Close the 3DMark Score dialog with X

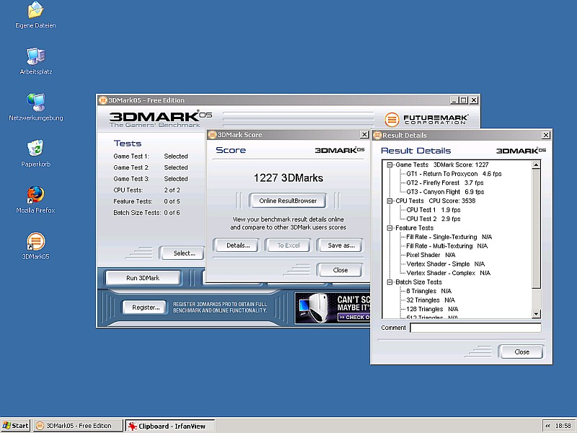(x=364, y=135)
